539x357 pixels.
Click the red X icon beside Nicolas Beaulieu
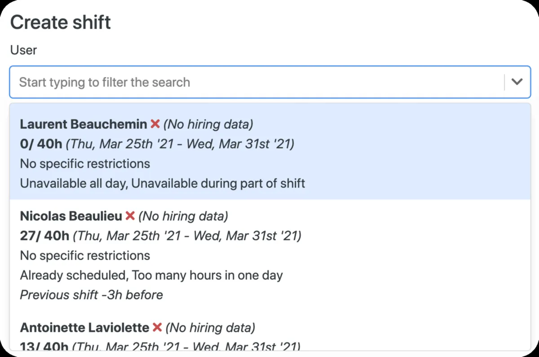[130, 216]
